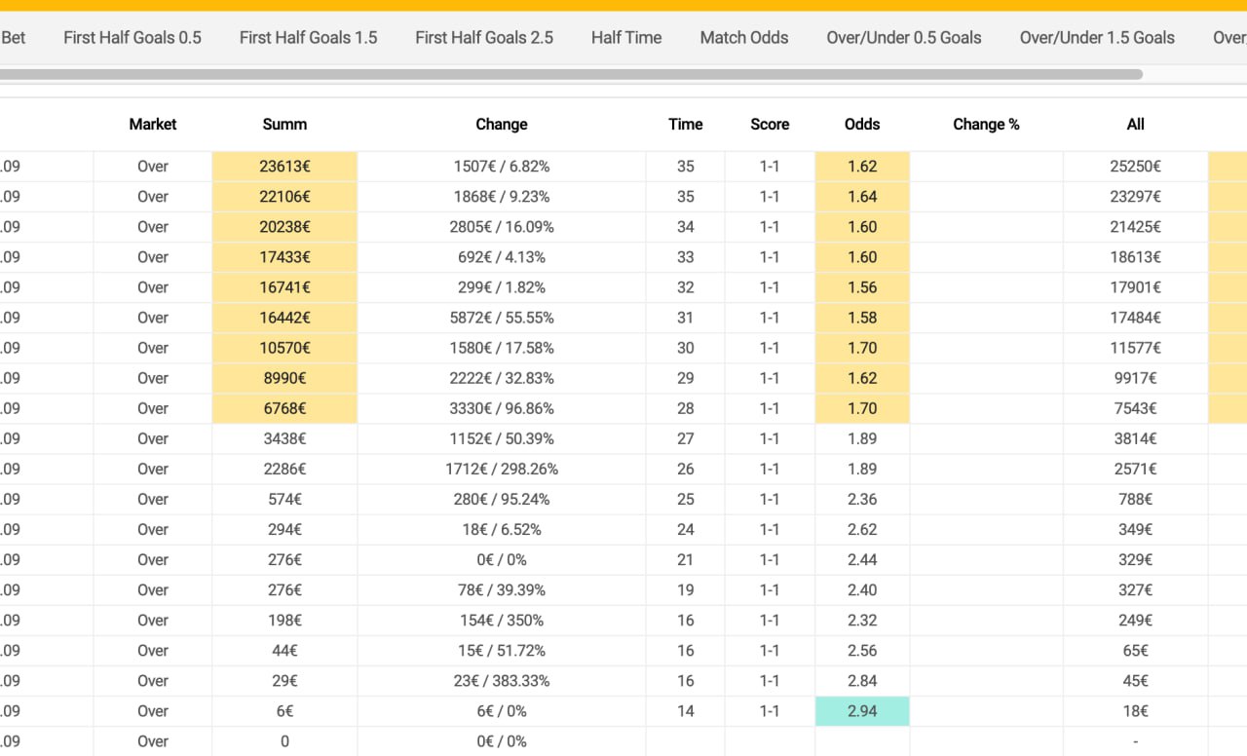
Task: Select the 20238€ sum cell
Action: [x=284, y=227]
